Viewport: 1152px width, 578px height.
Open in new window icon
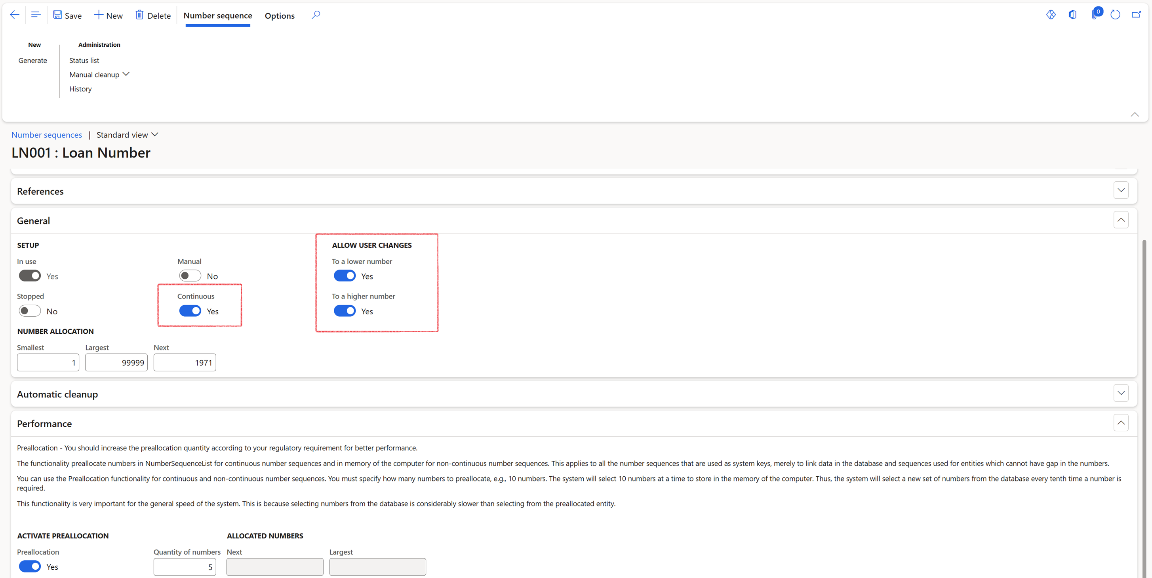(1136, 15)
